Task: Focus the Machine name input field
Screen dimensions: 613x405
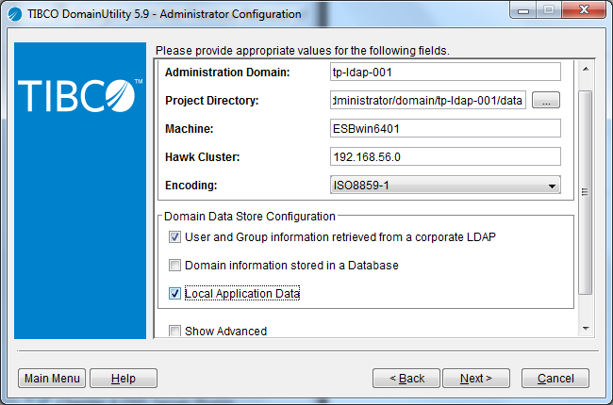Action: click(x=445, y=128)
